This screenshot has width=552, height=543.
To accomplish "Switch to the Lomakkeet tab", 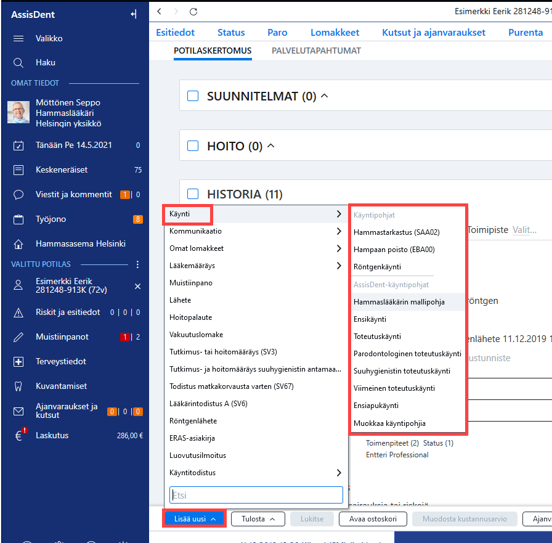I will click(335, 33).
